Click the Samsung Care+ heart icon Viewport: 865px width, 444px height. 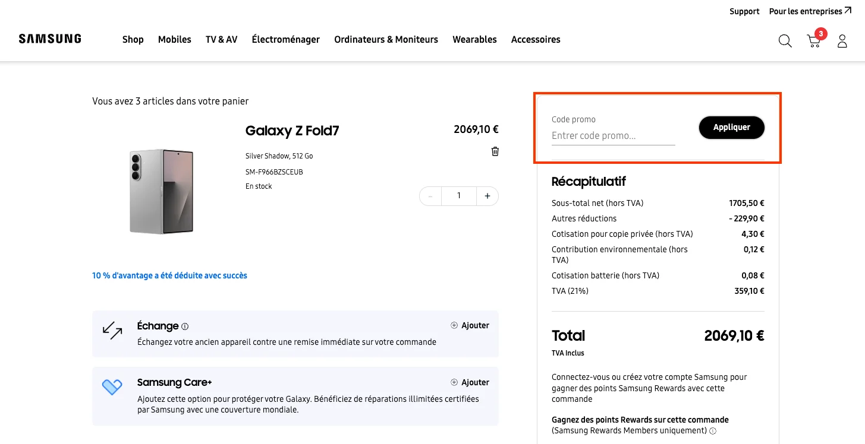[x=112, y=387]
